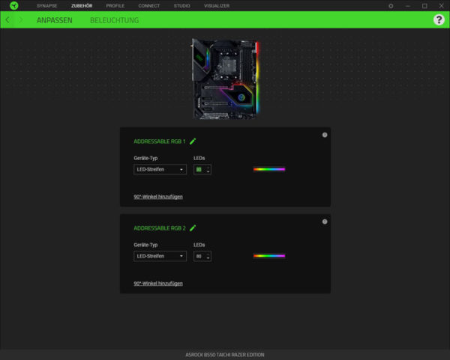Decrease LED count for Addressable RGB 2
Viewport: 450px width, 360px height.
click(x=208, y=258)
